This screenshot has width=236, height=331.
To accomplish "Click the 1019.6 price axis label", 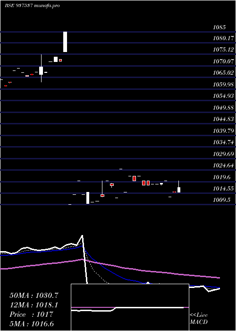I will point(222,177).
